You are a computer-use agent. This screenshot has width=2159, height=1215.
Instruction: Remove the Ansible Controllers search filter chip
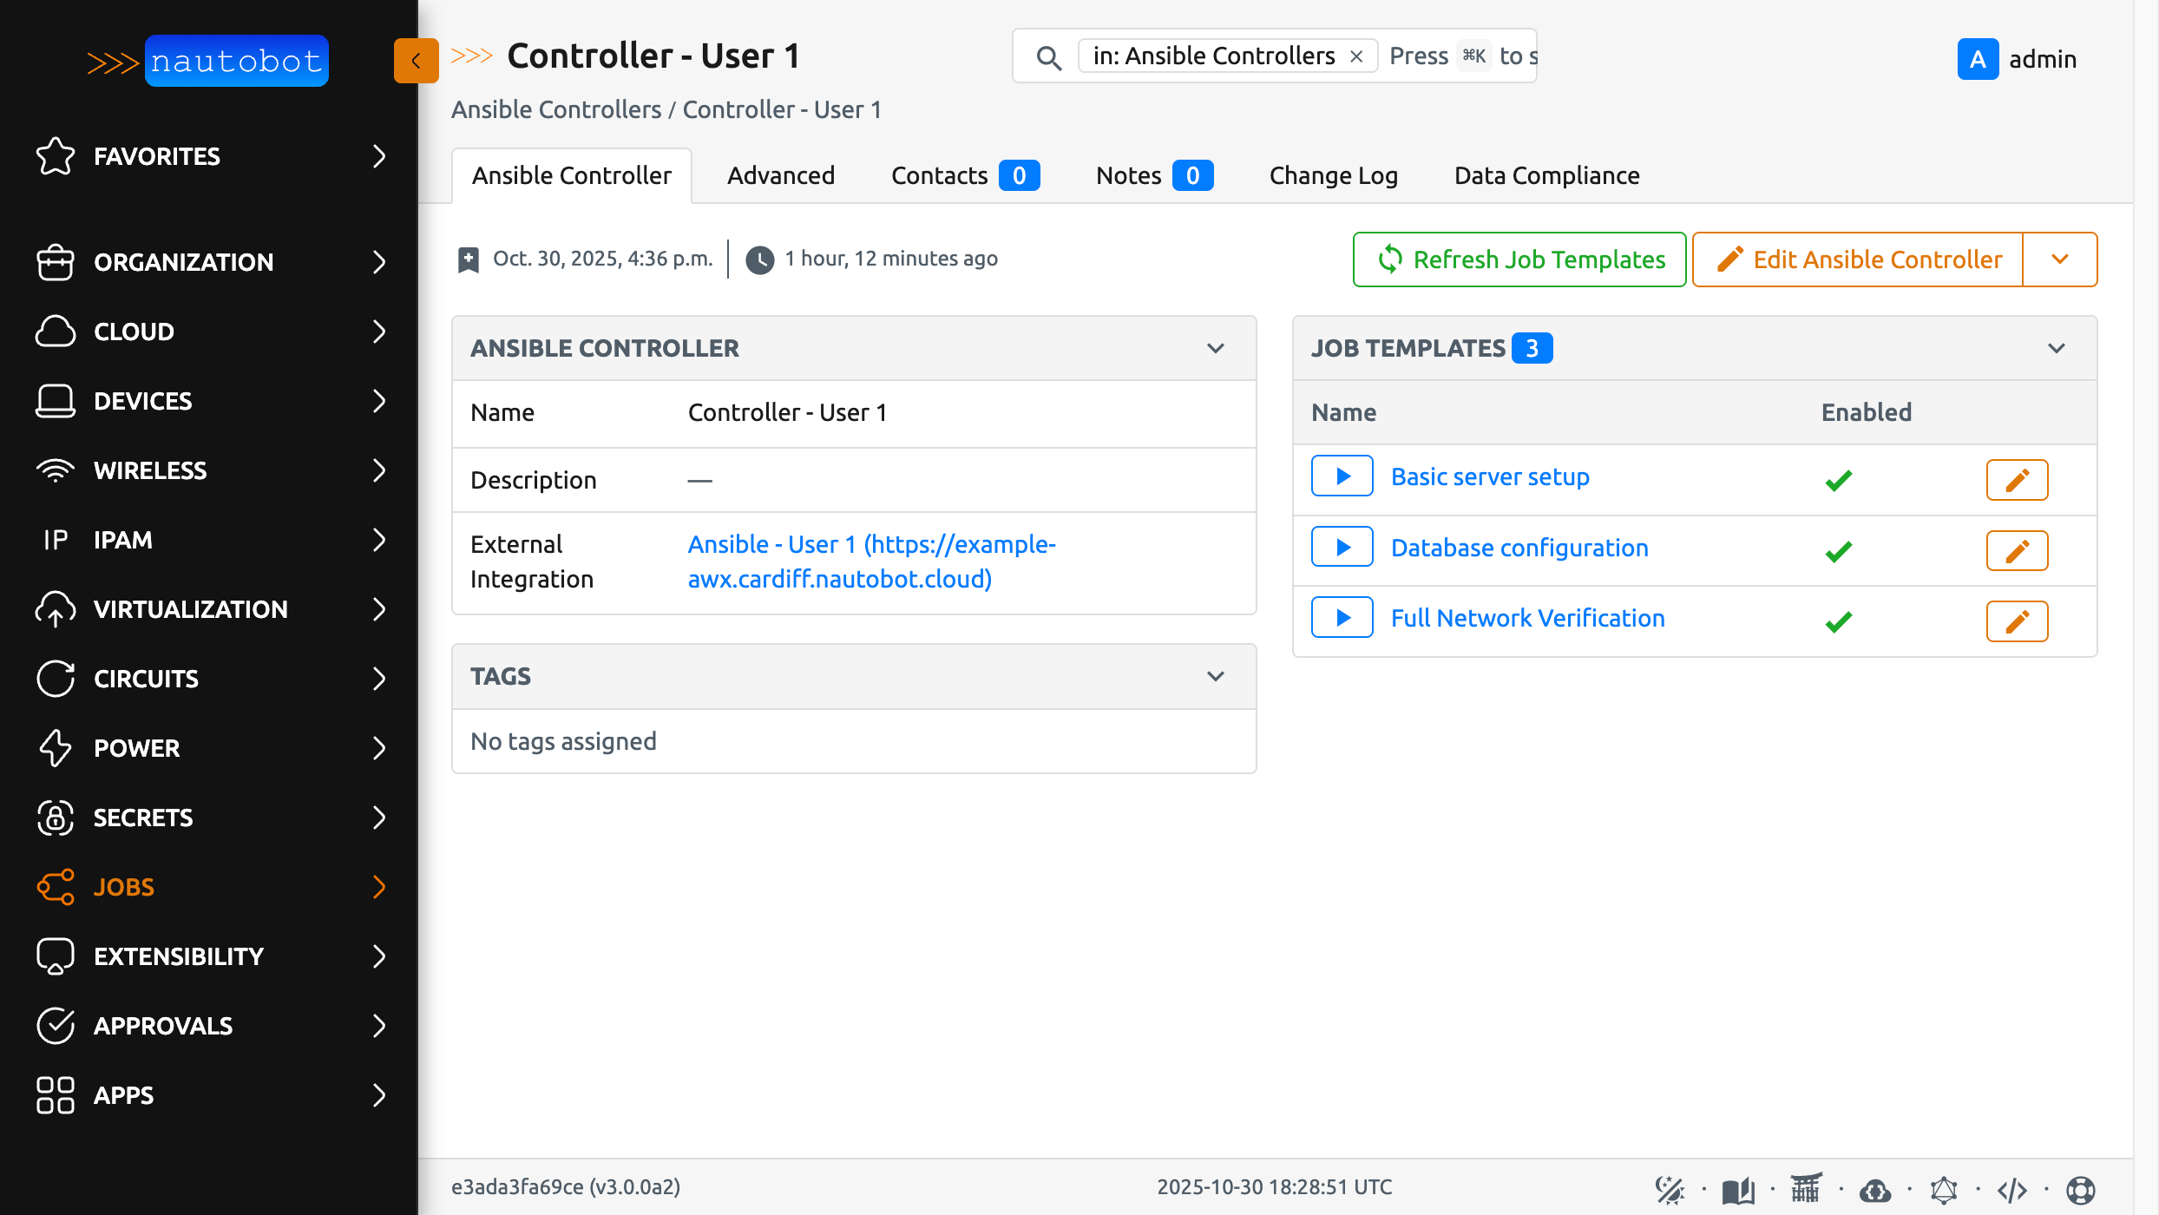[1356, 56]
